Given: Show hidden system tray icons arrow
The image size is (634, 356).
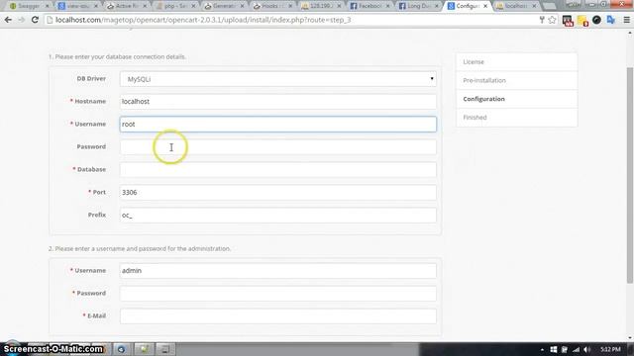Looking at the screenshot, I should (542, 349).
